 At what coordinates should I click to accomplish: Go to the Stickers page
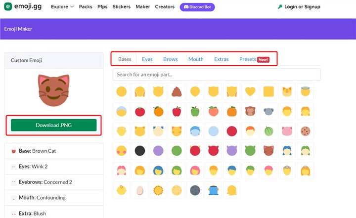122,7
